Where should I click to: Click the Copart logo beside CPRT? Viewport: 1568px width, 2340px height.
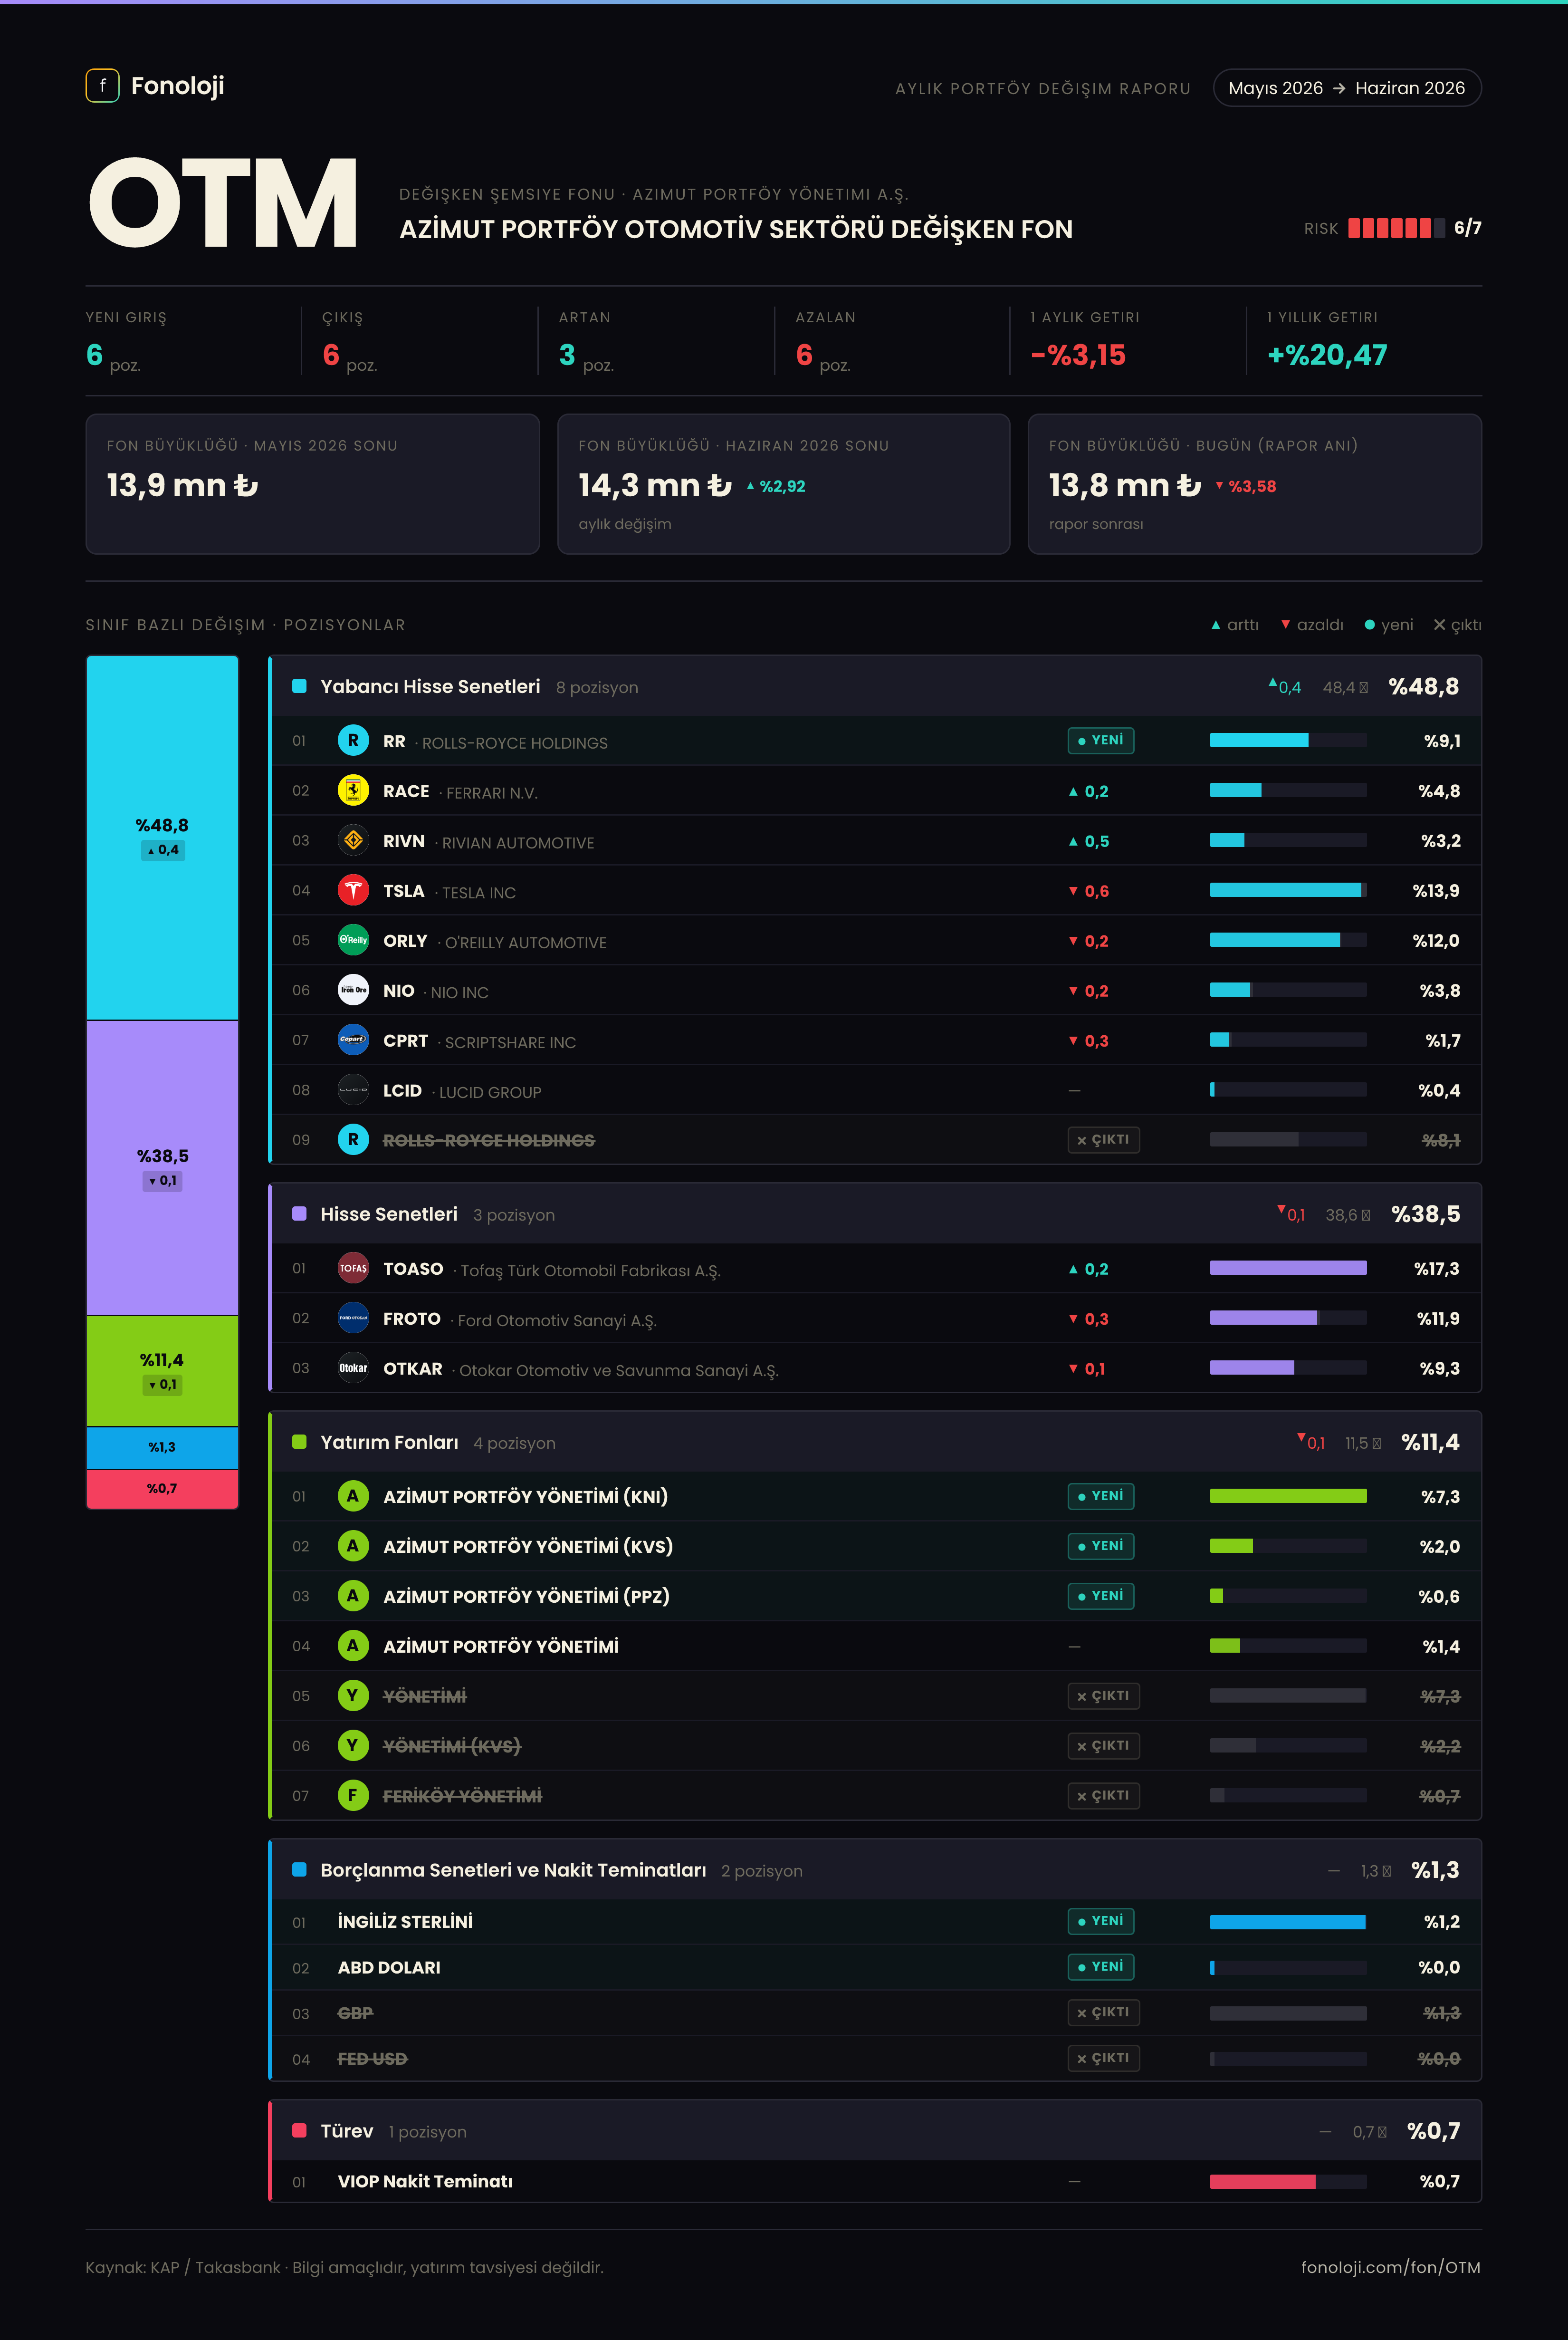coord(353,1040)
